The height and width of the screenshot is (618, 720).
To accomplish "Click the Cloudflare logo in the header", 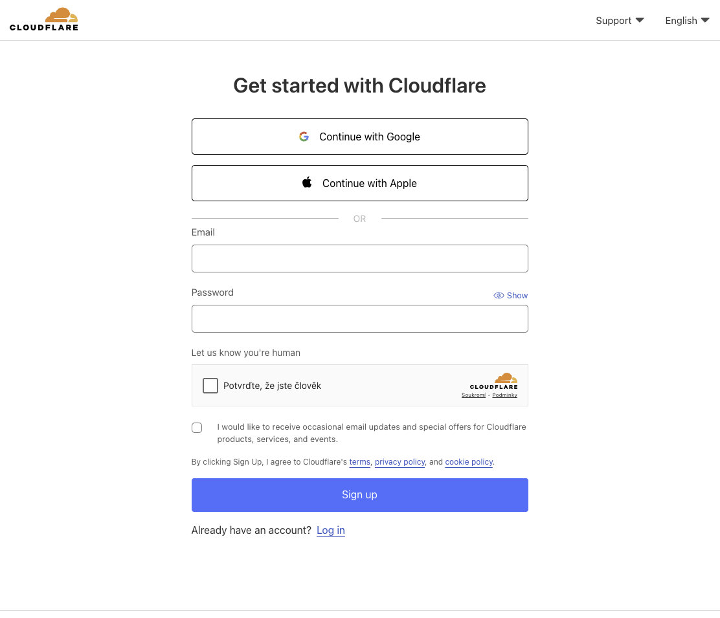I will tap(44, 19).
